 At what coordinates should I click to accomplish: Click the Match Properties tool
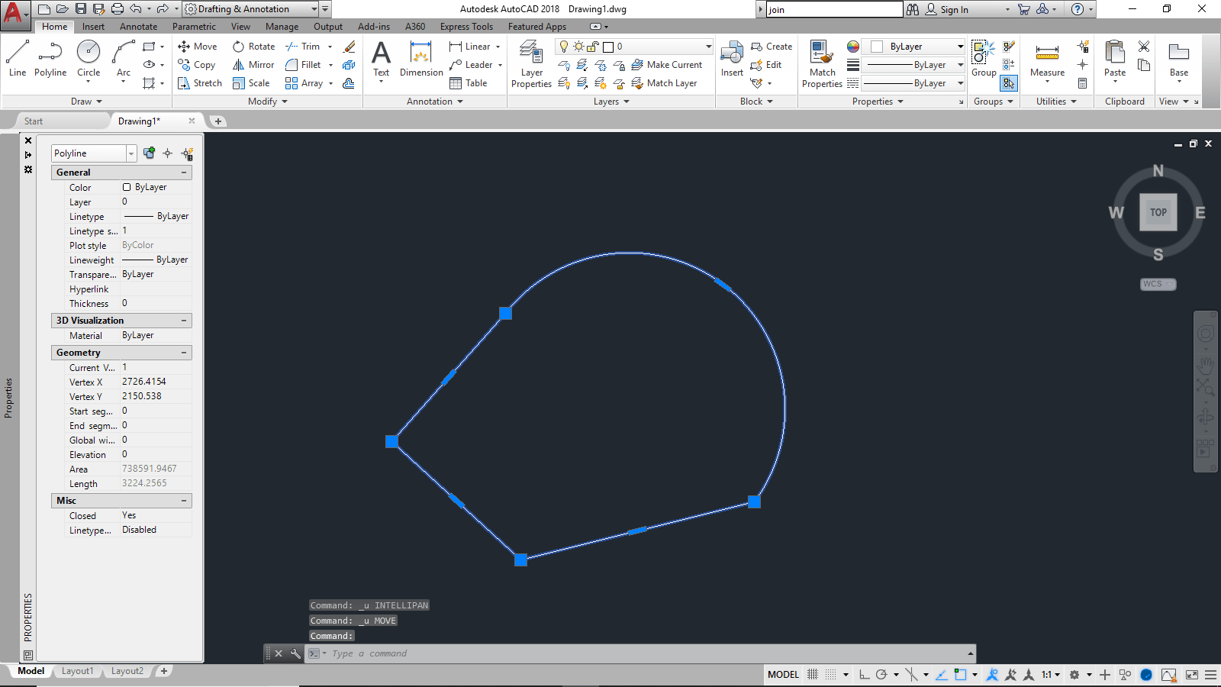822,63
